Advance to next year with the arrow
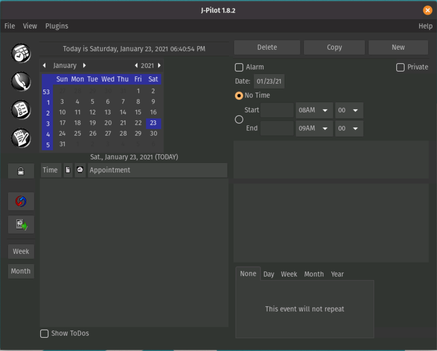This screenshot has width=437, height=351. pos(159,65)
